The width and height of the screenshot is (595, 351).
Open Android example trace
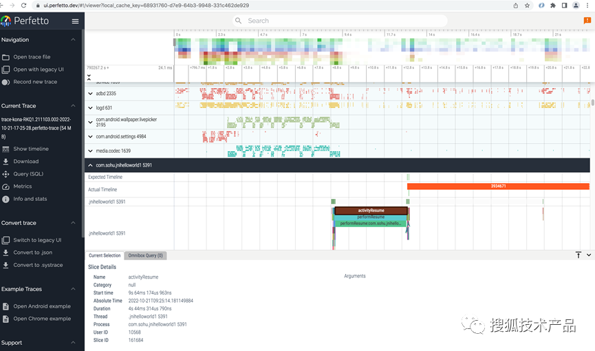click(x=42, y=306)
